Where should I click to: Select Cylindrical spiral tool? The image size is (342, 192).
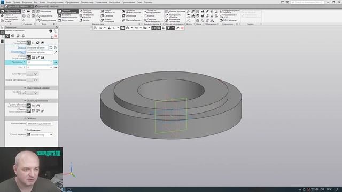coord(153,20)
